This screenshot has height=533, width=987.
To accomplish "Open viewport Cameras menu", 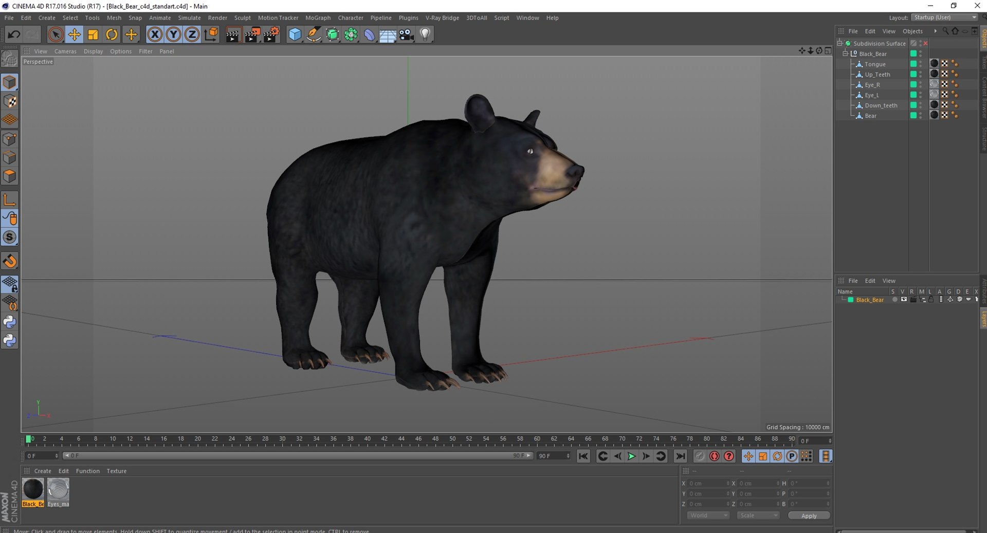I will tap(65, 51).
